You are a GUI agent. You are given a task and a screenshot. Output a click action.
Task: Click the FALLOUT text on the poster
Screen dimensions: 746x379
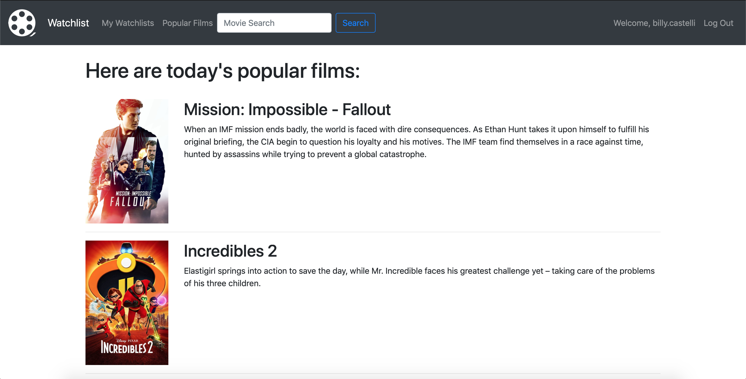130,202
